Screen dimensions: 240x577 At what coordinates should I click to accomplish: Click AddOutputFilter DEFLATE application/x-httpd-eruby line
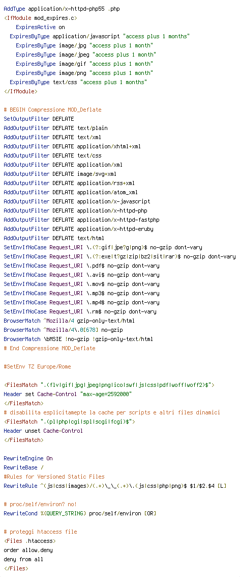tap(78, 229)
